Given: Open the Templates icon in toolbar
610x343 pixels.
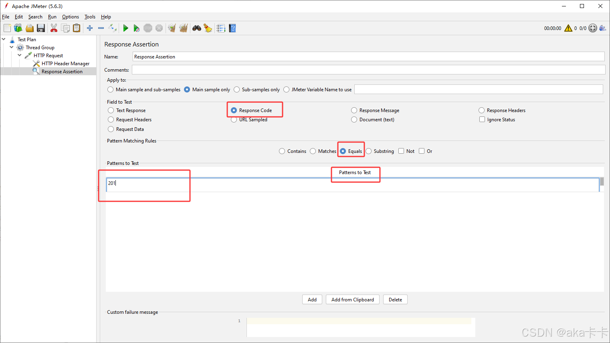Looking at the screenshot, I should tap(18, 28).
